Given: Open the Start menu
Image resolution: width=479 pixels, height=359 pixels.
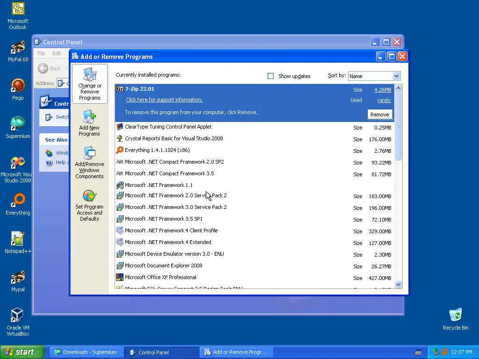Looking at the screenshot, I should click(x=22, y=352).
